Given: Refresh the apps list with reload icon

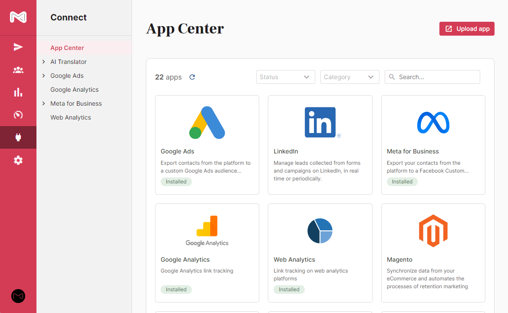Looking at the screenshot, I should [x=192, y=77].
